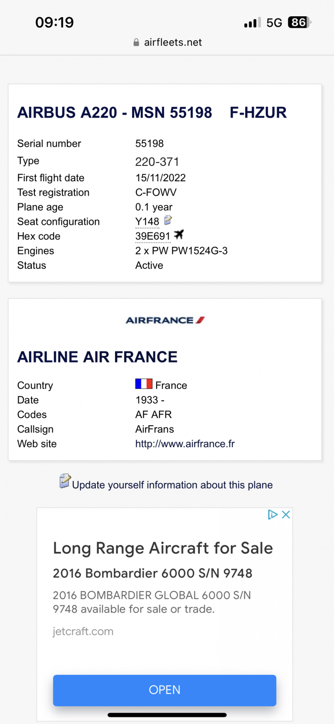The image size is (334, 724).
Task: Tap the blue OPEN ad button
Action: coord(165,690)
